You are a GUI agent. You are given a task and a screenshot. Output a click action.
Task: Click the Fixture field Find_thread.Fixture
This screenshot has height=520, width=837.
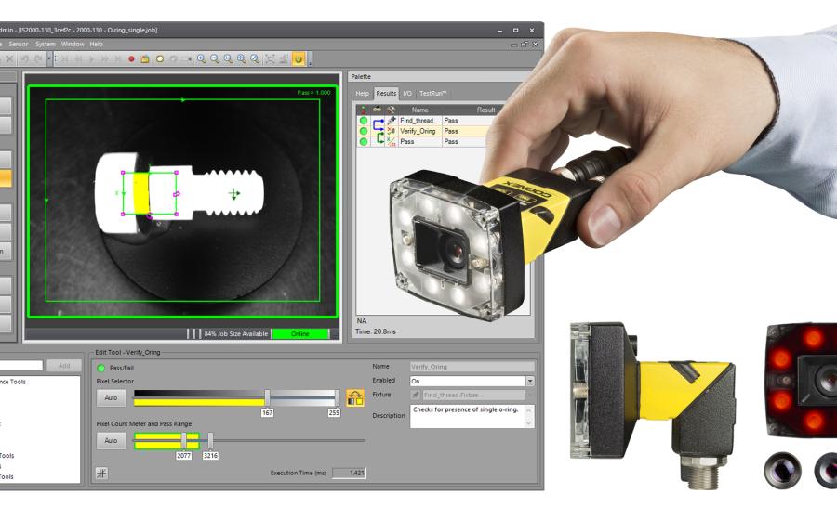(x=474, y=395)
